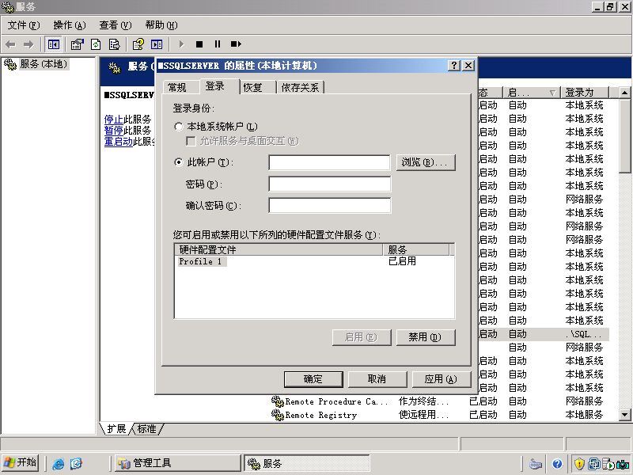Click the 确定 button
The height and width of the screenshot is (475, 633).
tap(313, 379)
